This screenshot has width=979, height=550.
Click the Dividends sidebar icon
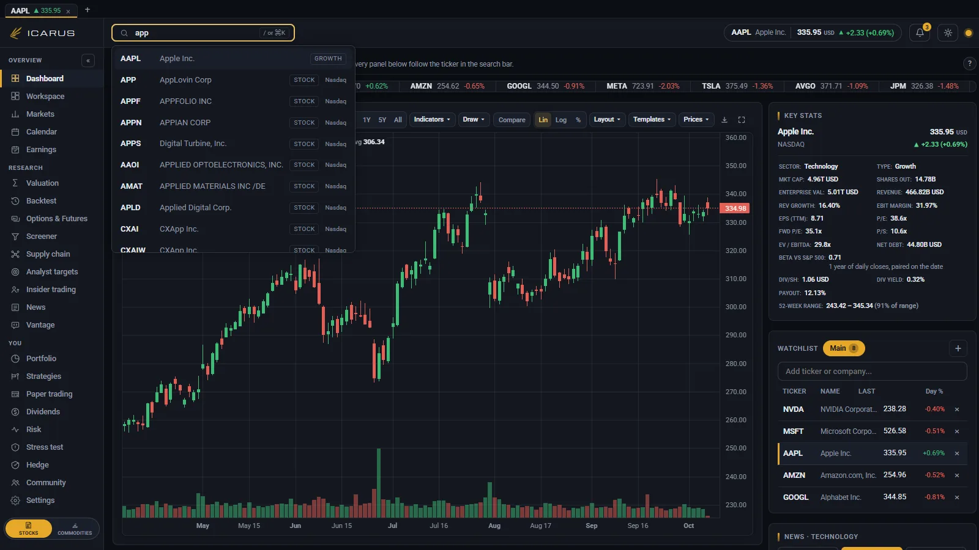click(x=15, y=412)
